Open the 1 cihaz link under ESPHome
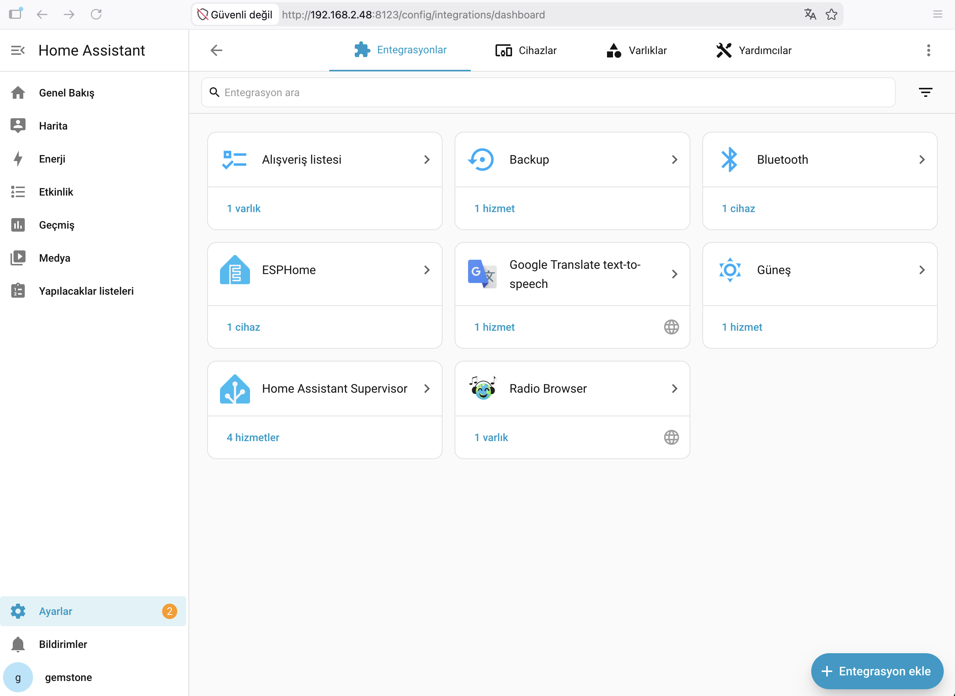The width and height of the screenshot is (955, 696). [243, 327]
